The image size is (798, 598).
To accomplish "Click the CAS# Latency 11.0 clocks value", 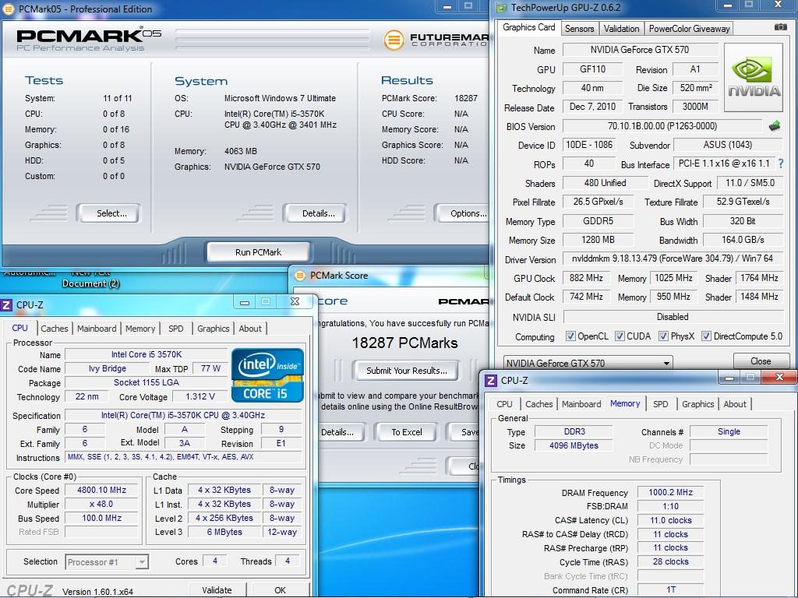I will [x=670, y=520].
